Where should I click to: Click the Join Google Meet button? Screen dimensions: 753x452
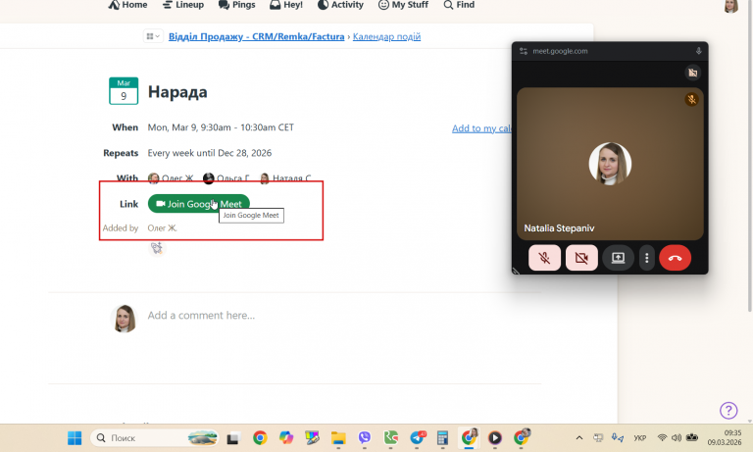[x=199, y=204]
